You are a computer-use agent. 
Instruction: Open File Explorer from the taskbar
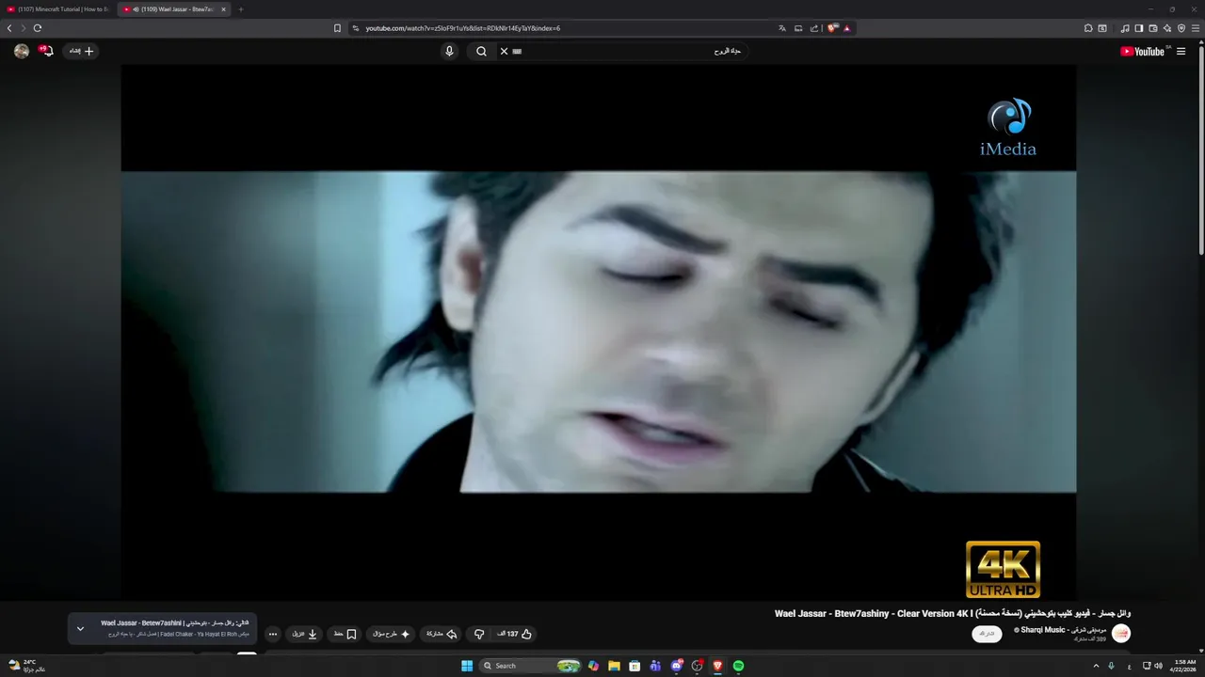[x=614, y=666]
